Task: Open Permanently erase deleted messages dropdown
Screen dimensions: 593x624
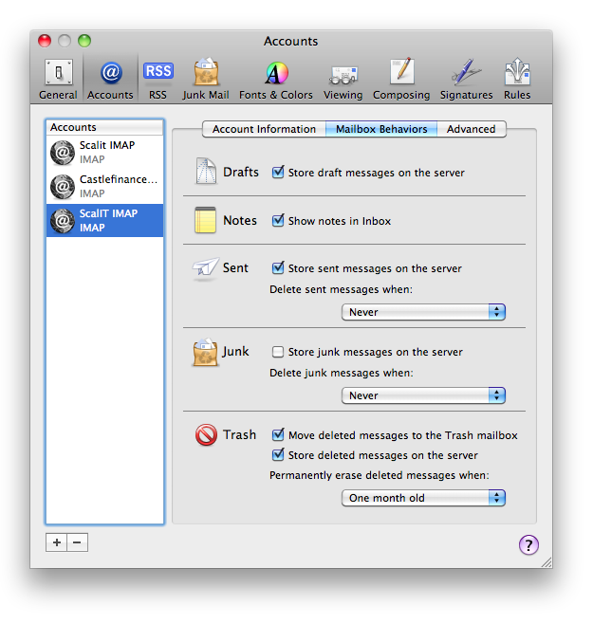Action: tap(423, 498)
